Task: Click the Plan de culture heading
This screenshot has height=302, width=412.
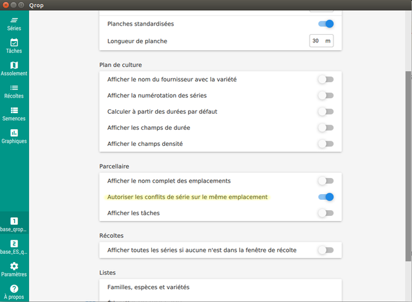Action: (120, 65)
